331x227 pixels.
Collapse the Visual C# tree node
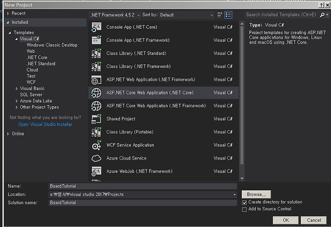point(16,39)
